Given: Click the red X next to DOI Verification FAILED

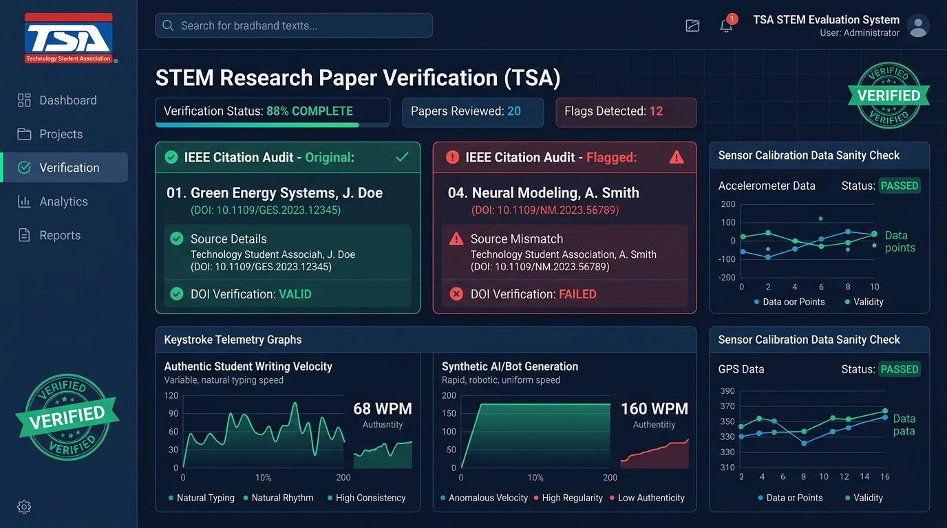Looking at the screenshot, I should coord(456,294).
